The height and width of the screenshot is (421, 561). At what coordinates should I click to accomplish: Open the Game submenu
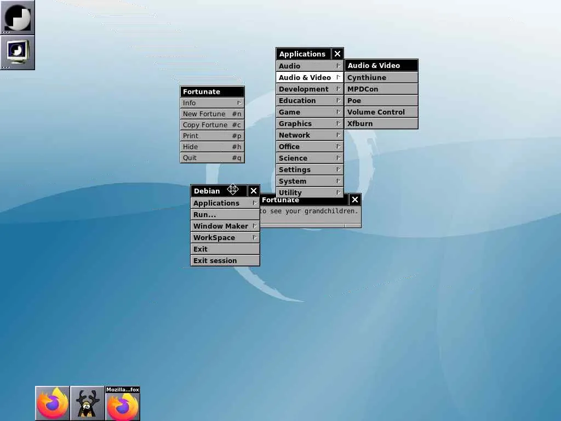coord(310,112)
